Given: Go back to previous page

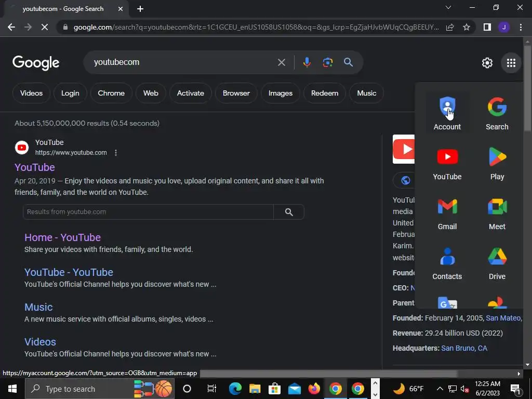Looking at the screenshot, I should pos(11,27).
